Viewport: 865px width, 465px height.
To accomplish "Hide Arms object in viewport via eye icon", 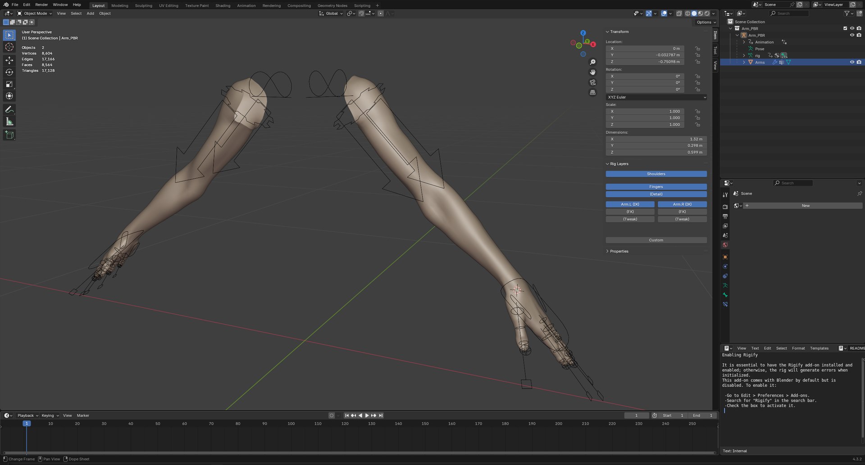I will tap(852, 62).
